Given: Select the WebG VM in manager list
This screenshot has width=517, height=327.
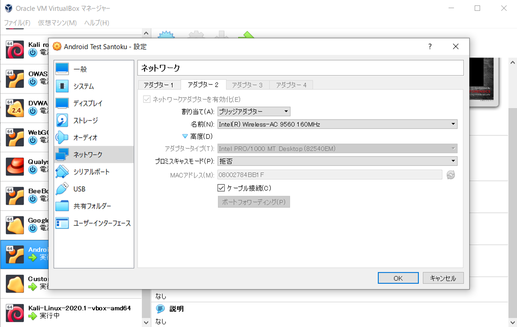Looking at the screenshot, I should coord(25,137).
